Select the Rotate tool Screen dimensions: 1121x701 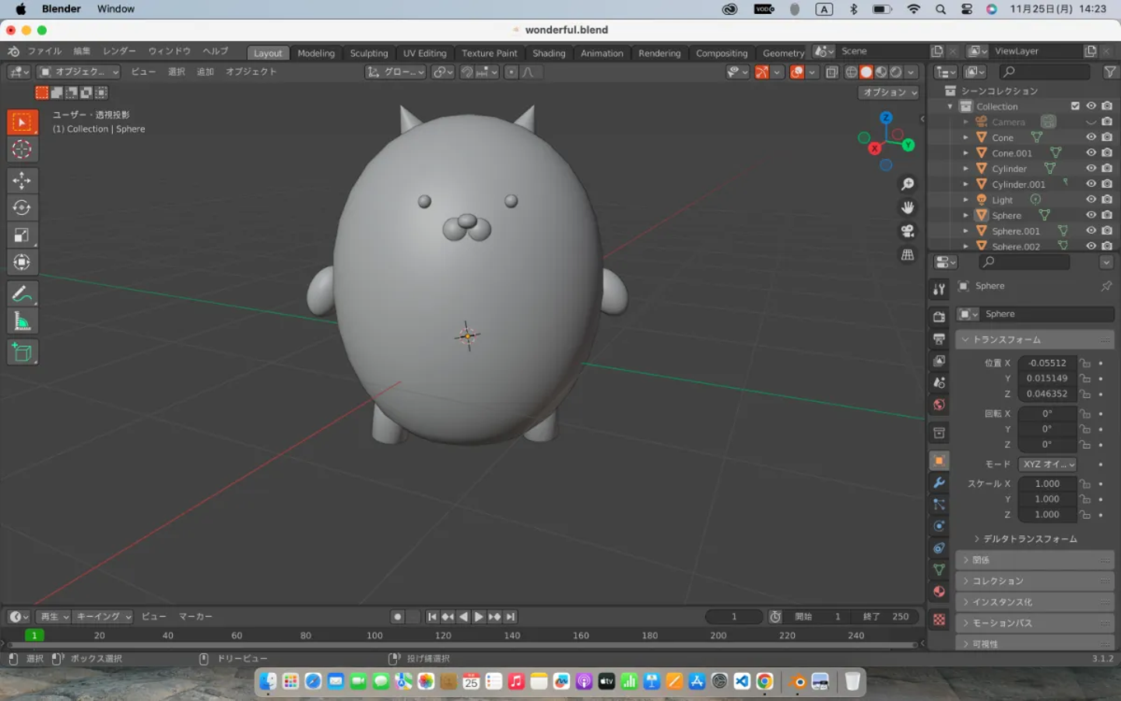[22, 208]
